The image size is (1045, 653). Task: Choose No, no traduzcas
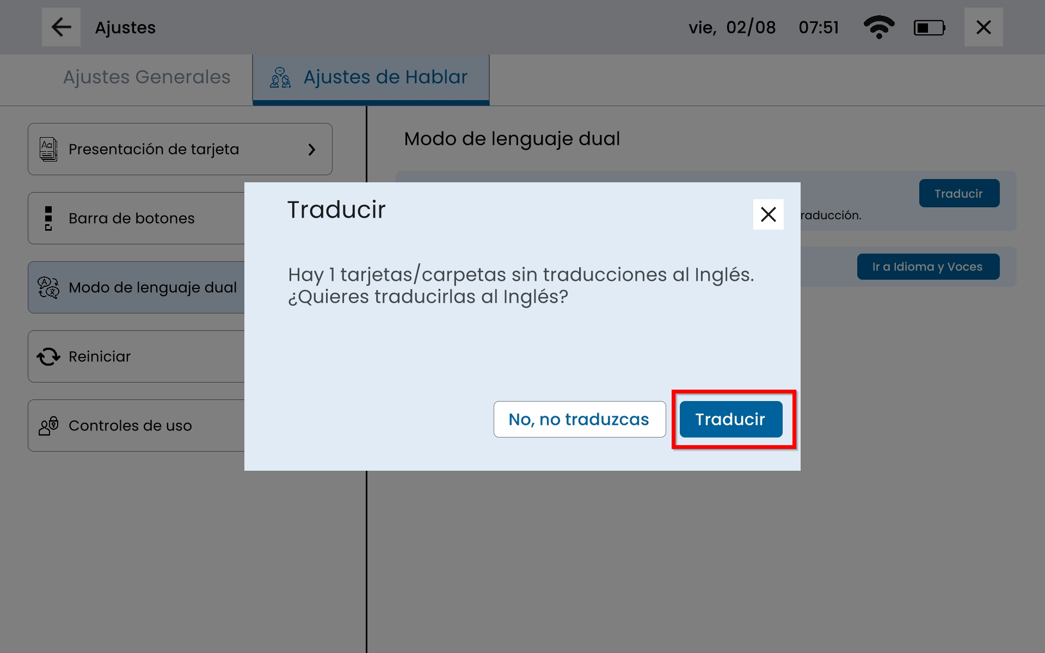(x=579, y=419)
